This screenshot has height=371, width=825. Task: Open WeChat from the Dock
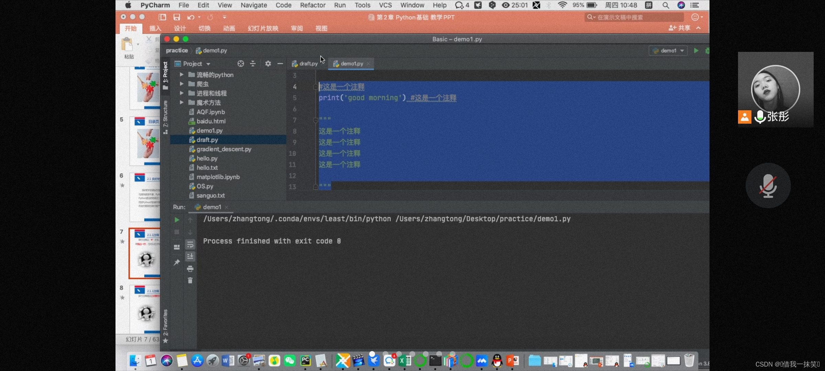pyautogui.click(x=289, y=361)
